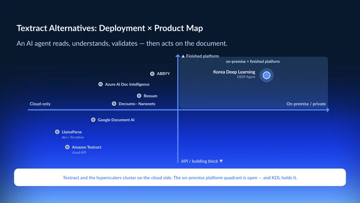Click the slide title Textract Alternatives
Screen dimensions: 360x203
(110, 28)
